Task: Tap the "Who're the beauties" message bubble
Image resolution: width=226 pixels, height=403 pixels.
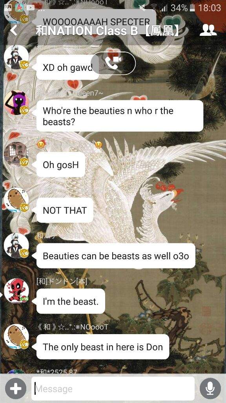Action: point(120,116)
